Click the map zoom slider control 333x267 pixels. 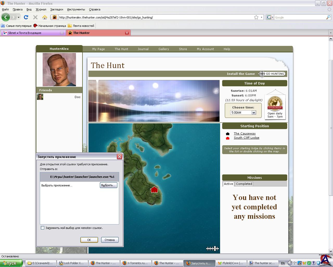click(213, 248)
